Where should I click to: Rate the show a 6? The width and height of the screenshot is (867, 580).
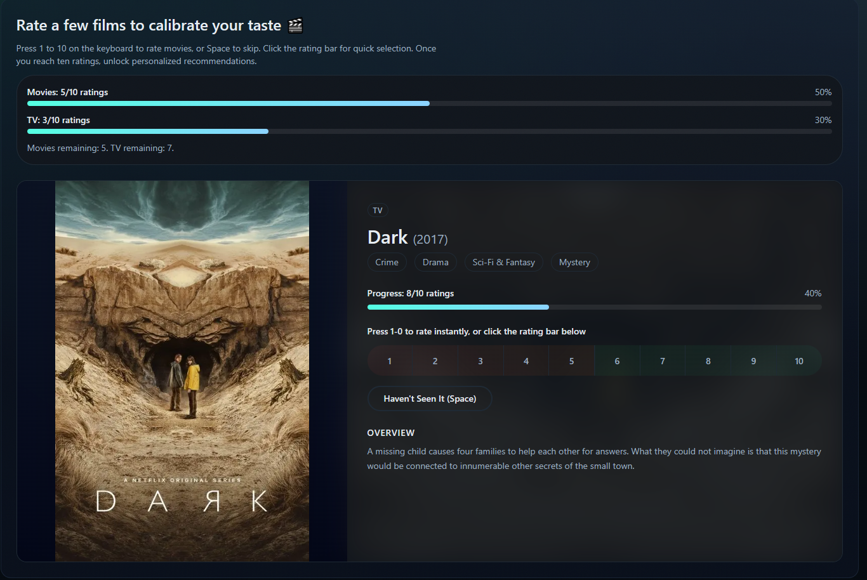coord(617,361)
